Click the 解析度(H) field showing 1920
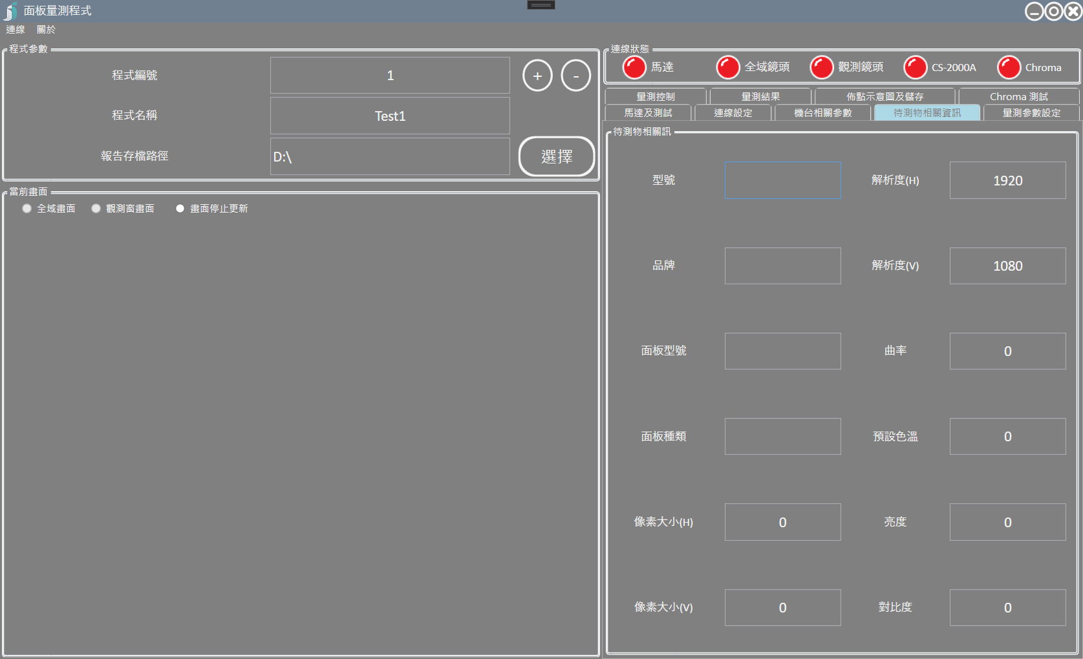The width and height of the screenshot is (1083, 659). coord(1007,180)
